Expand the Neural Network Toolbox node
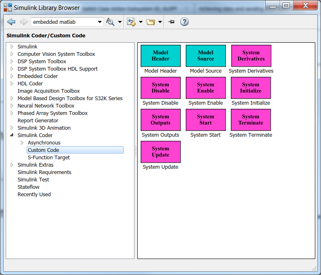This screenshot has width=321, height=275. [x=12, y=105]
